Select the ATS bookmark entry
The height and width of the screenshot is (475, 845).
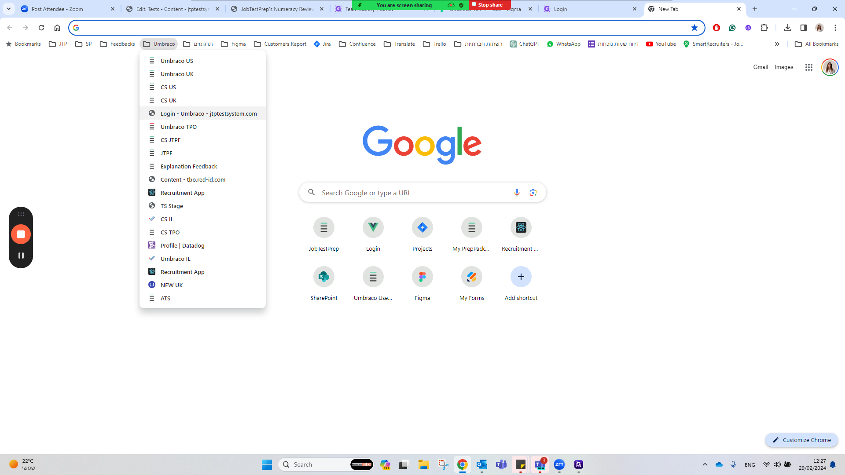click(202, 298)
